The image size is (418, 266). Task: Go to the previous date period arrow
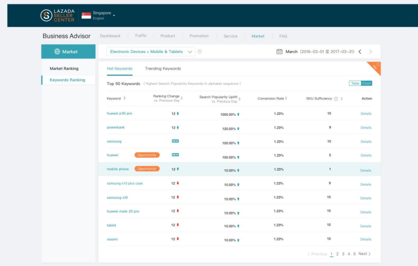point(360,52)
